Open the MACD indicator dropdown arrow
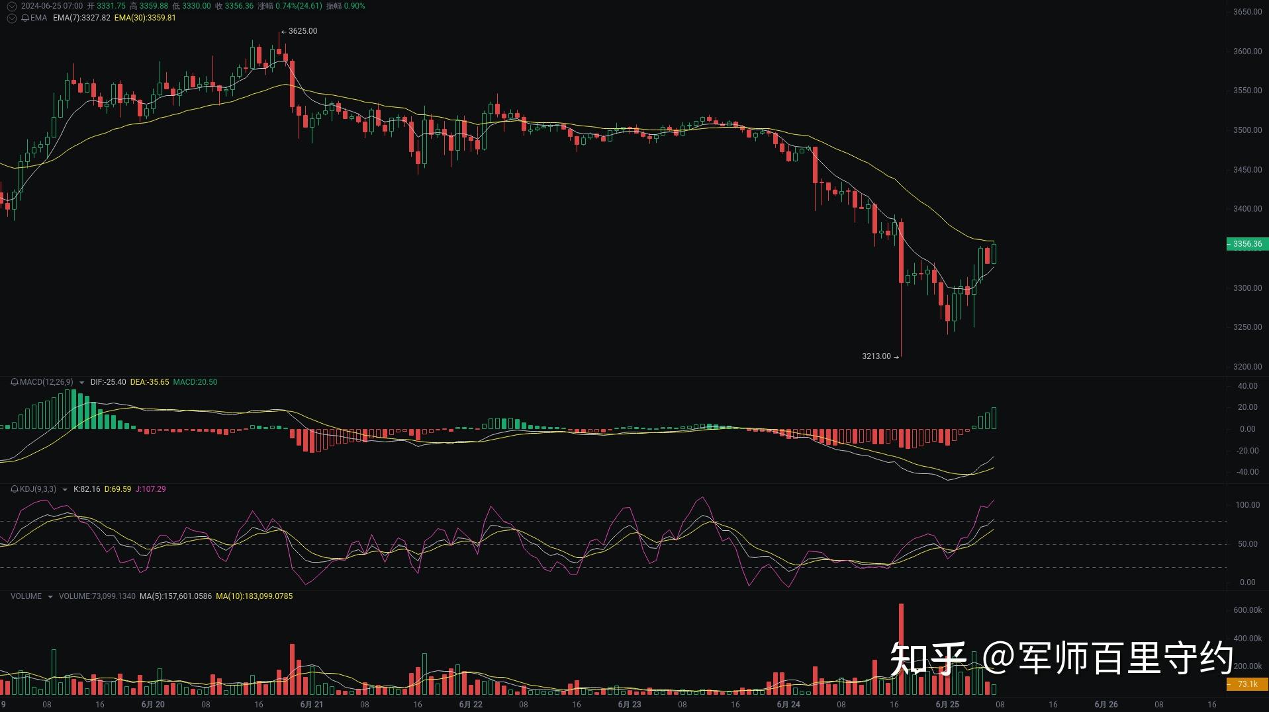Image resolution: width=1269 pixels, height=712 pixels. (x=82, y=383)
